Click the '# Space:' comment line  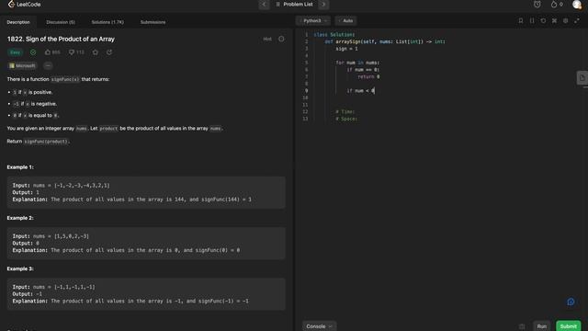coord(346,119)
